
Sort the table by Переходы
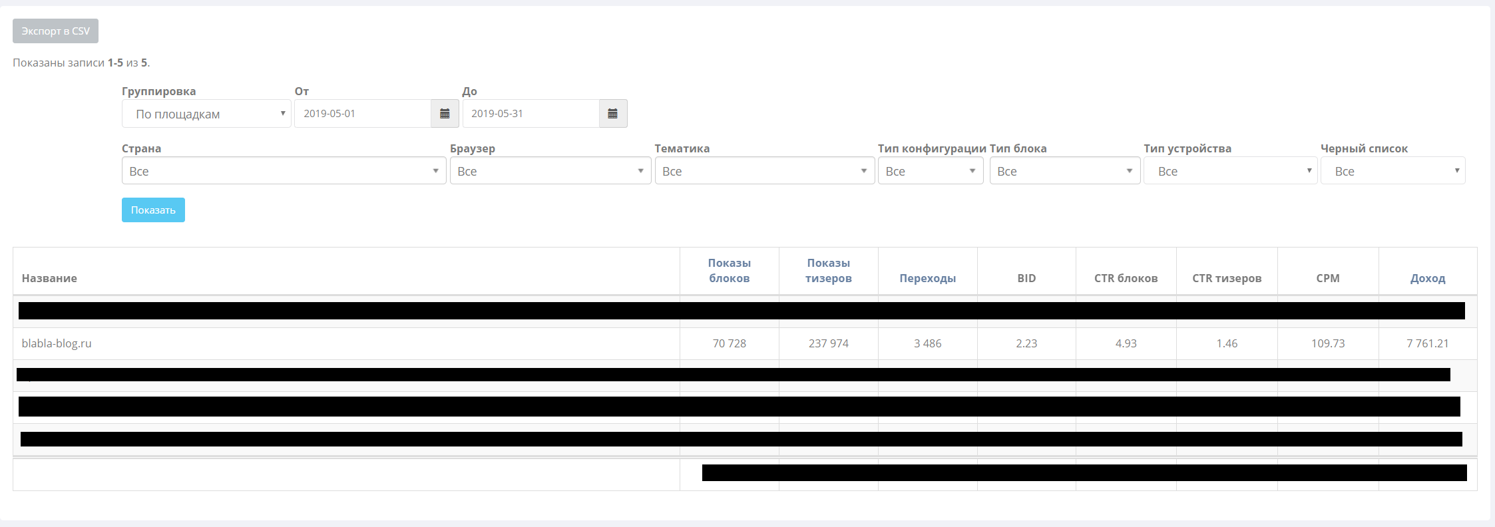(x=928, y=278)
